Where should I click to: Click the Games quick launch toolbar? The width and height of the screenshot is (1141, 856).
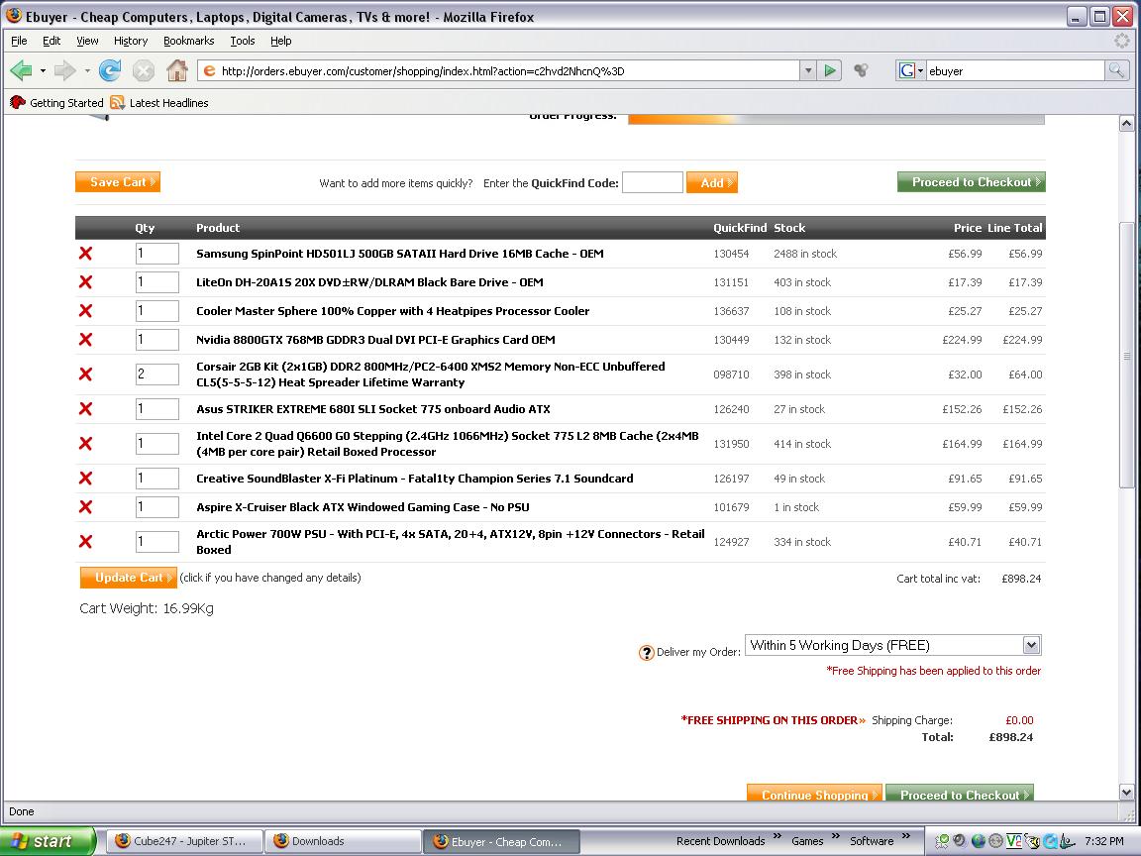(x=808, y=841)
